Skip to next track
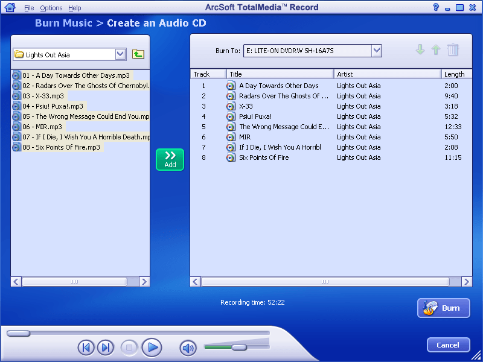 coord(105,348)
